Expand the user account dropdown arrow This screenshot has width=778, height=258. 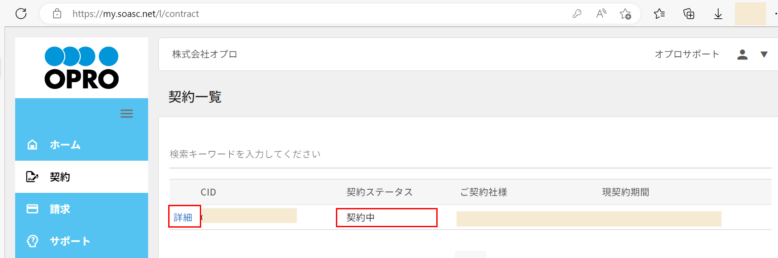[x=764, y=54]
